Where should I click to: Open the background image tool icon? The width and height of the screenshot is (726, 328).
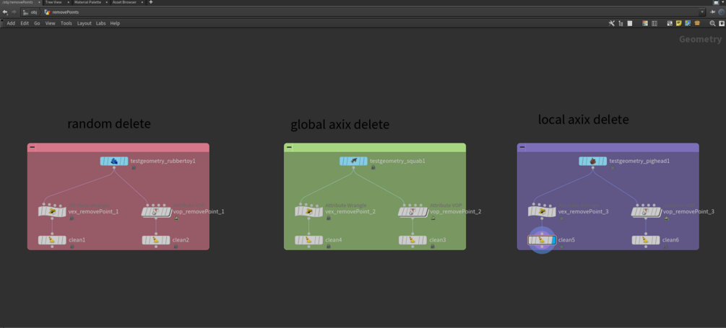[x=688, y=23]
